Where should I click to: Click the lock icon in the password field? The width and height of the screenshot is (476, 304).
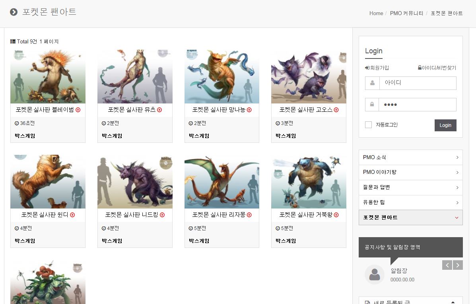(x=372, y=105)
